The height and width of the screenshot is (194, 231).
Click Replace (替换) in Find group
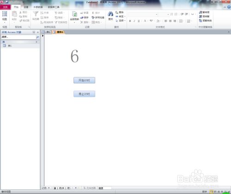[x=120, y=12]
